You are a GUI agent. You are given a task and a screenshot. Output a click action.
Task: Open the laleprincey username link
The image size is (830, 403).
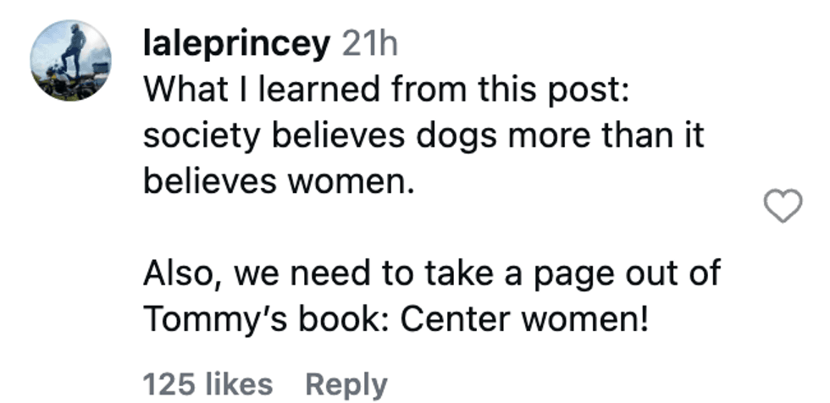236,44
